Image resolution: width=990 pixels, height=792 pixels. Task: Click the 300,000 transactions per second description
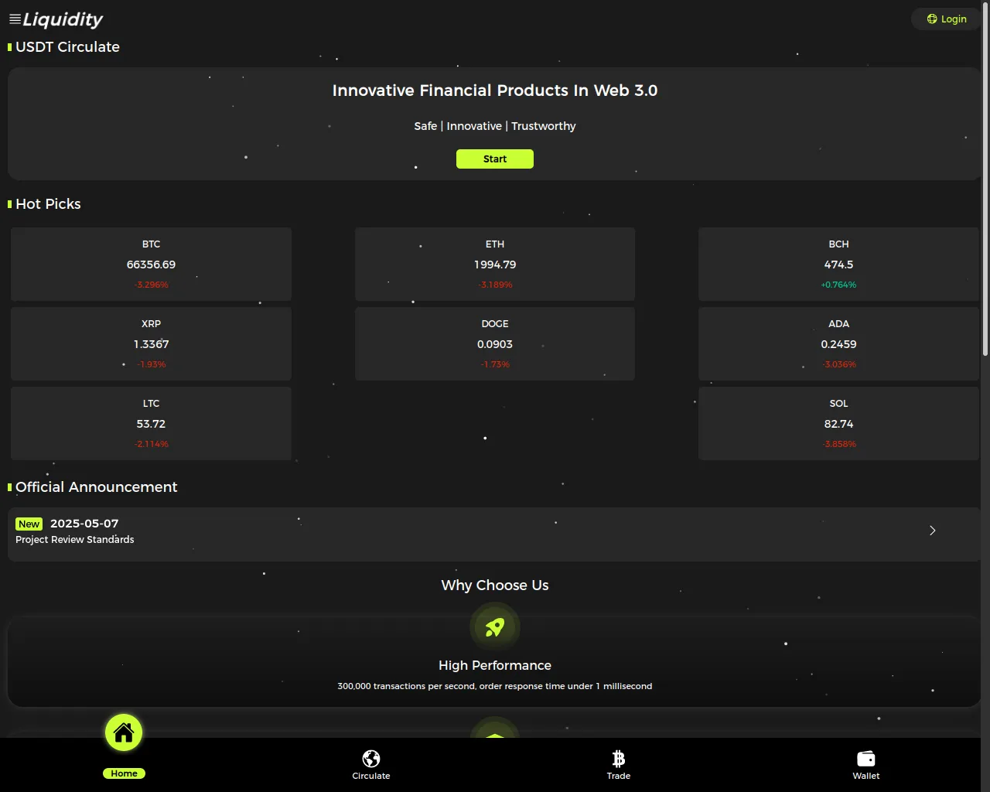495,686
